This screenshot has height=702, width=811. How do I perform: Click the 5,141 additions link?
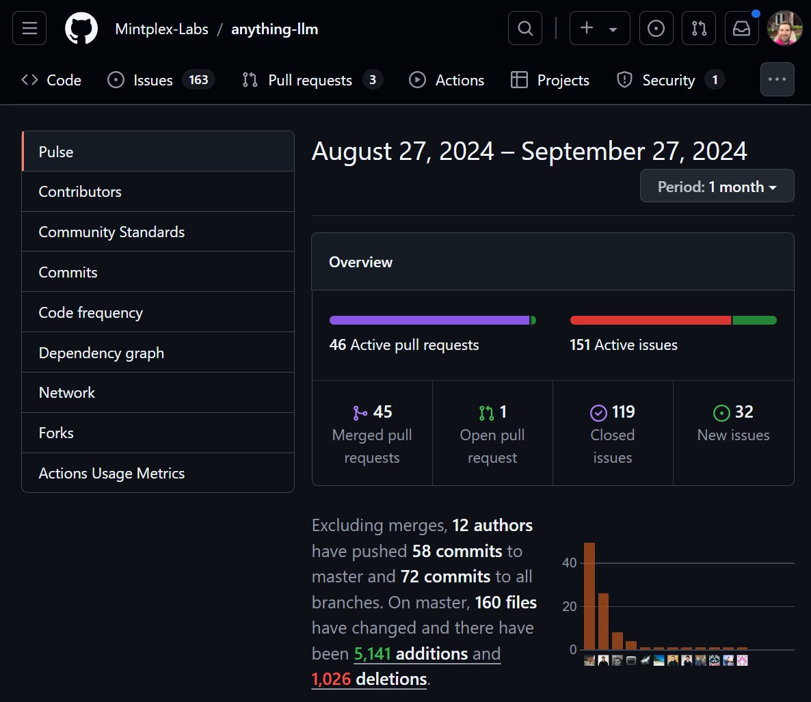point(410,654)
